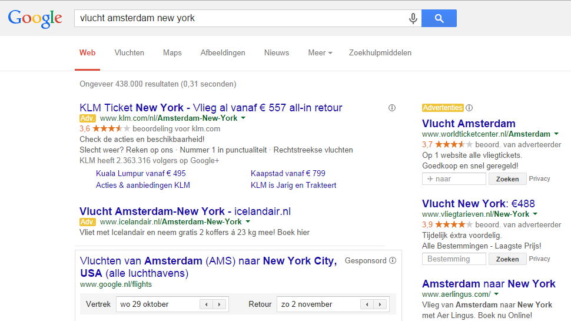Image resolution: width=571 pixels, height=321 pixels.
Task: Click previous day arrow for Vertrek date
Action: point(207,305)
